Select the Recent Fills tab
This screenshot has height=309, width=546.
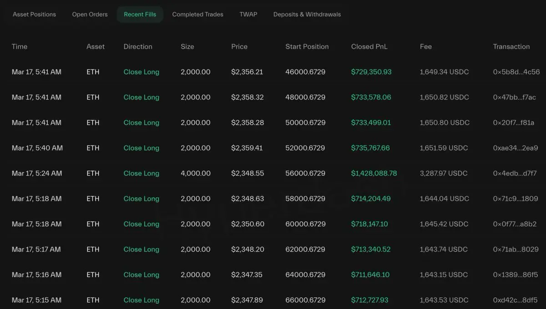[140, 14]
